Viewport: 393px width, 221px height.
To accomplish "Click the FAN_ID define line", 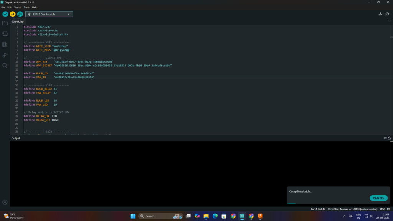I will click(x=59, y=77).
